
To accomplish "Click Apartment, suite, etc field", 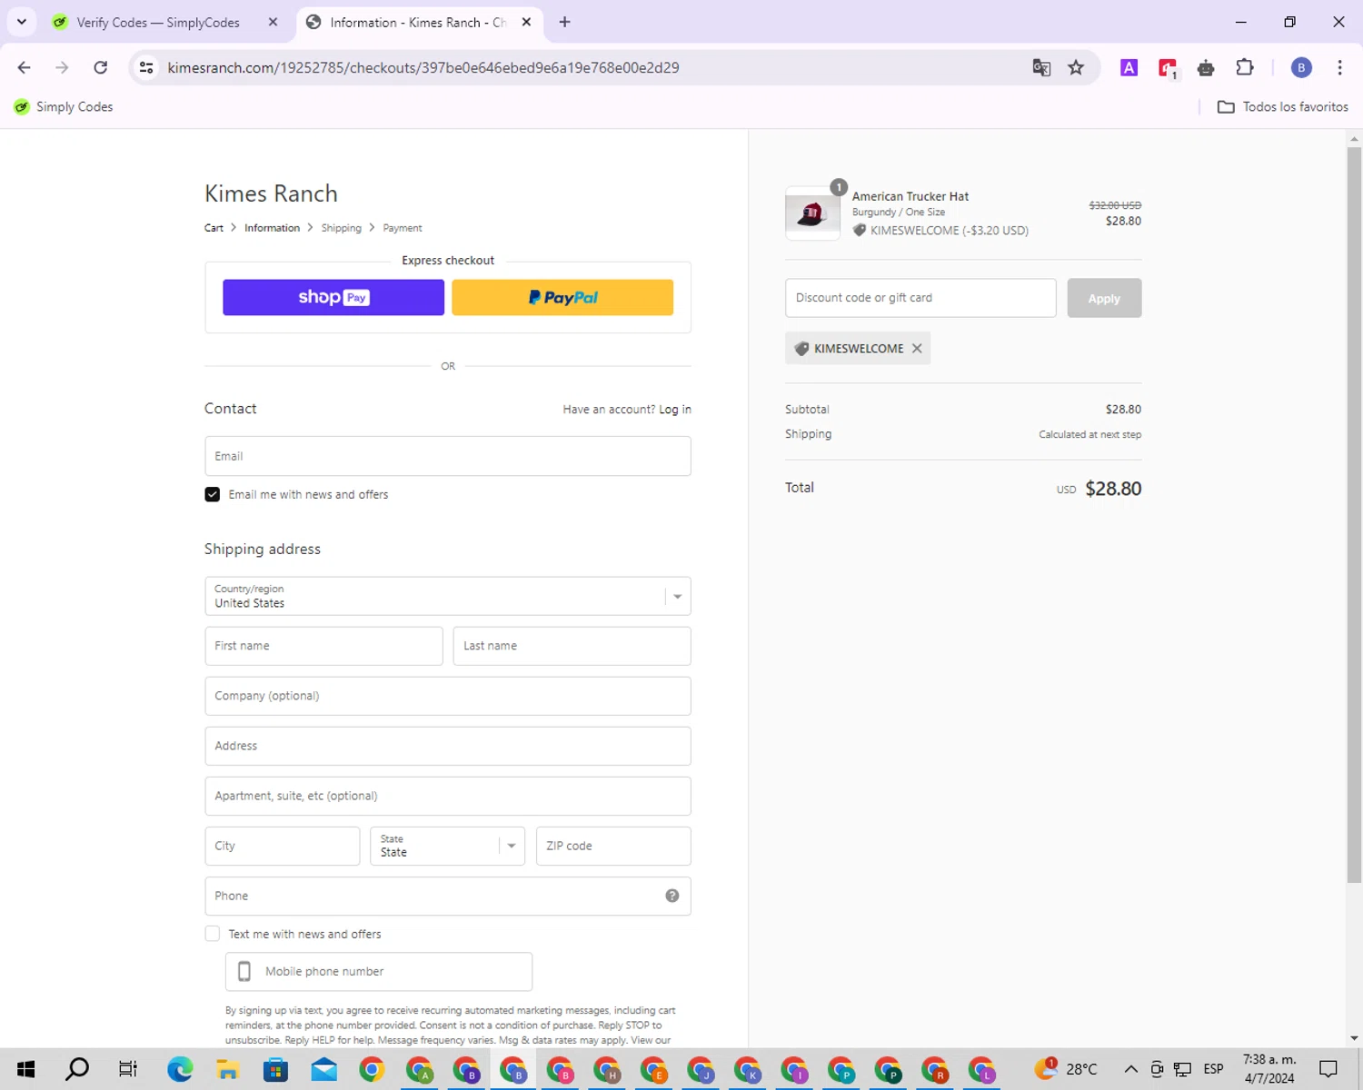I will click(x=448, y=796).
